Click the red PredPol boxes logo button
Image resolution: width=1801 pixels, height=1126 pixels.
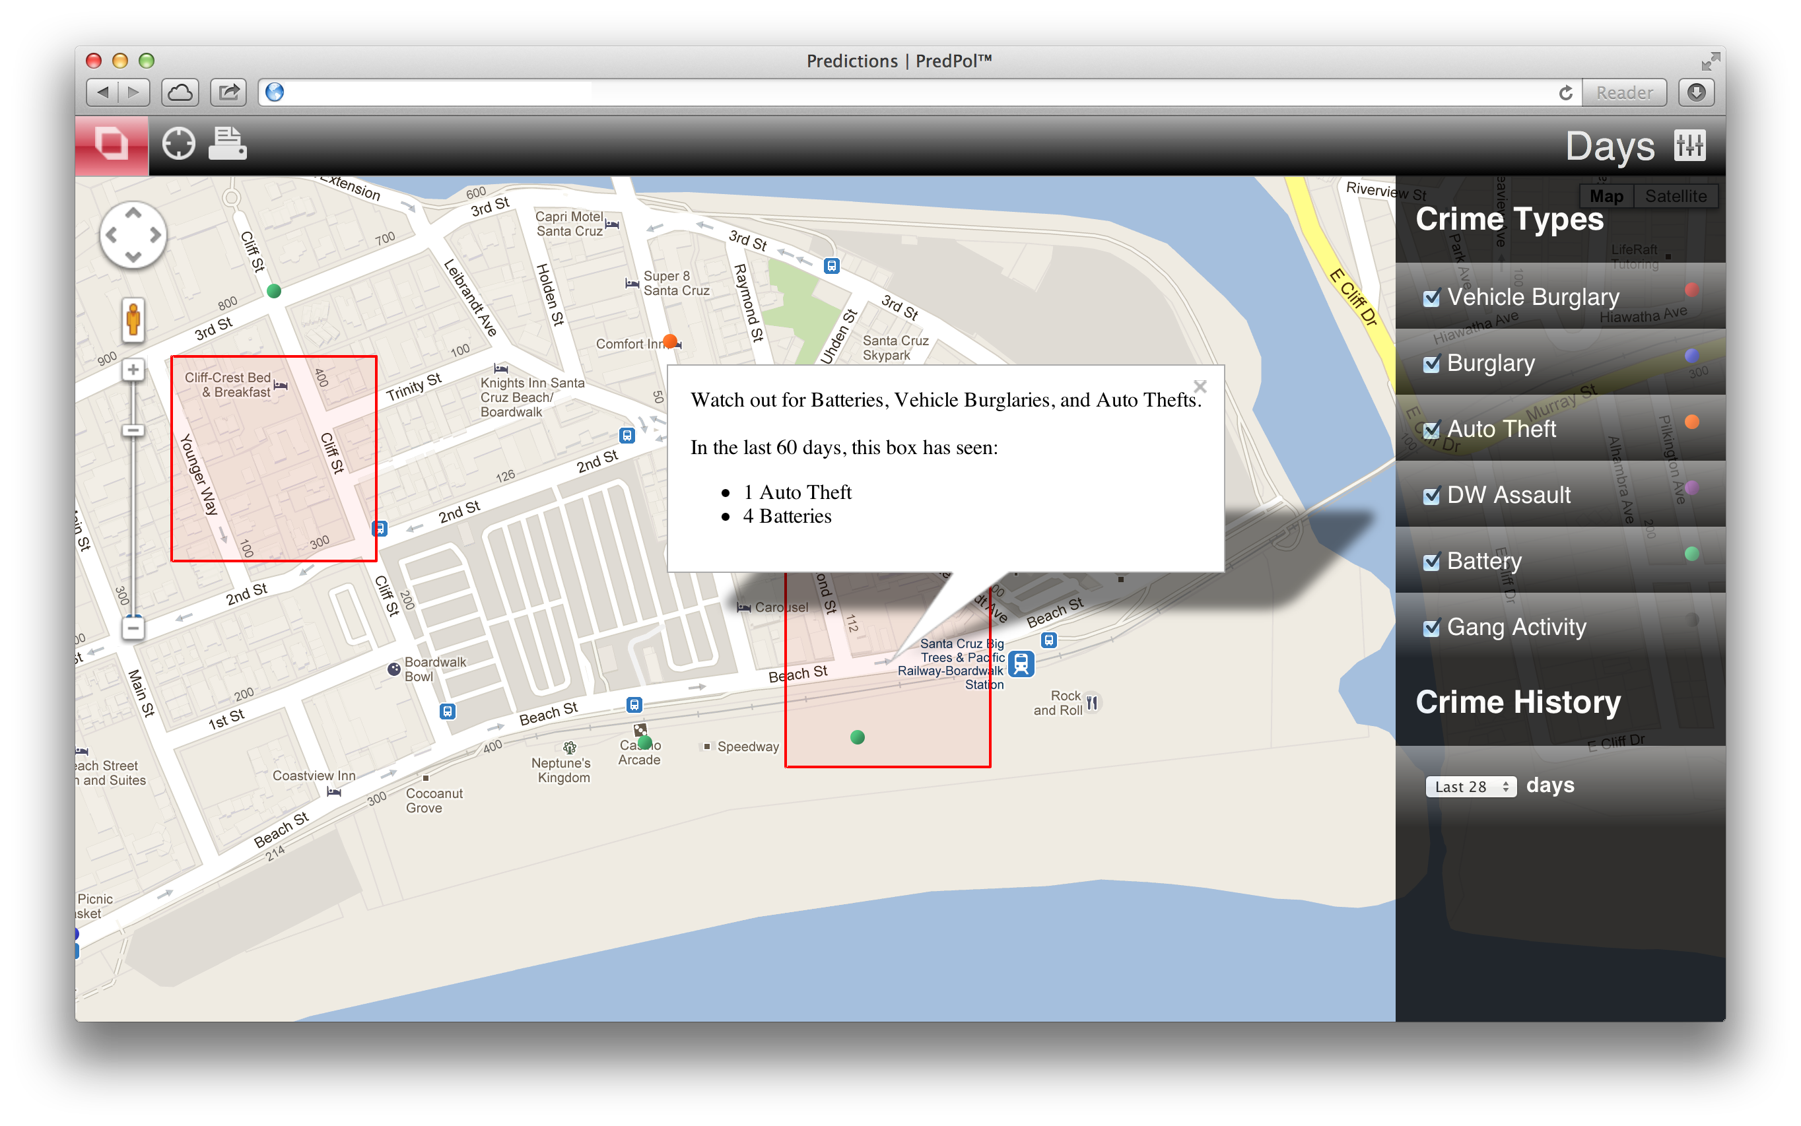tap(112, 145)
